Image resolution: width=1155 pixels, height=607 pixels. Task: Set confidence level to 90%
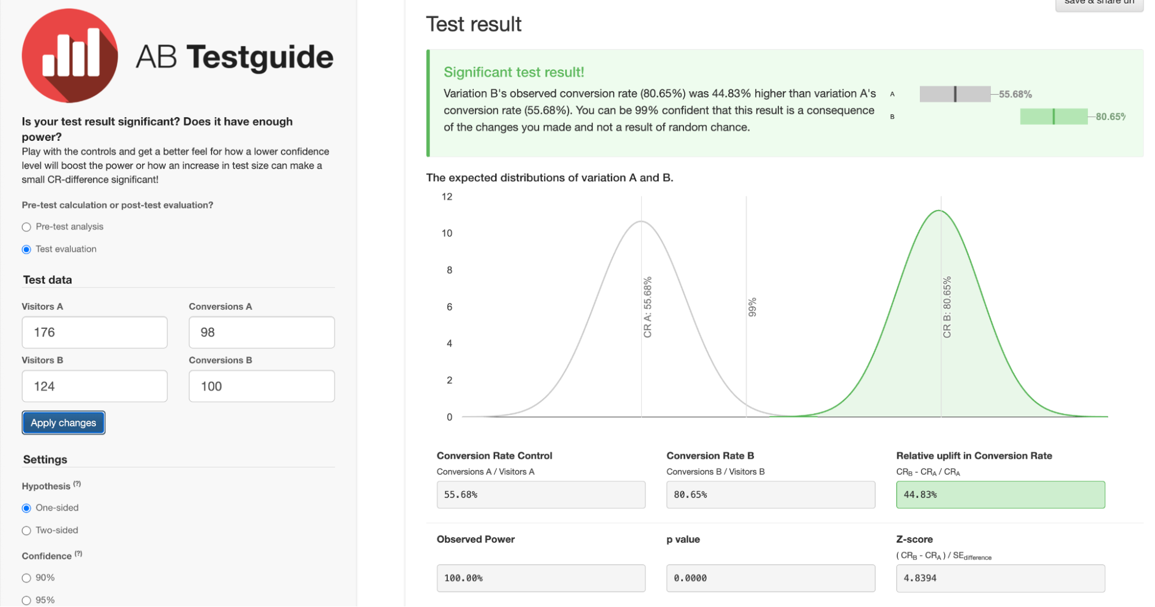point(26,577)
